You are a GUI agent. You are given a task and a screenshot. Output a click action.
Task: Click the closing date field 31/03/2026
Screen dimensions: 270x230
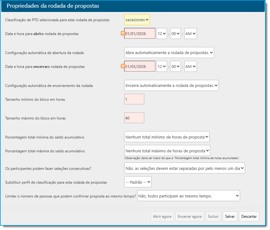tap(140, 66)
